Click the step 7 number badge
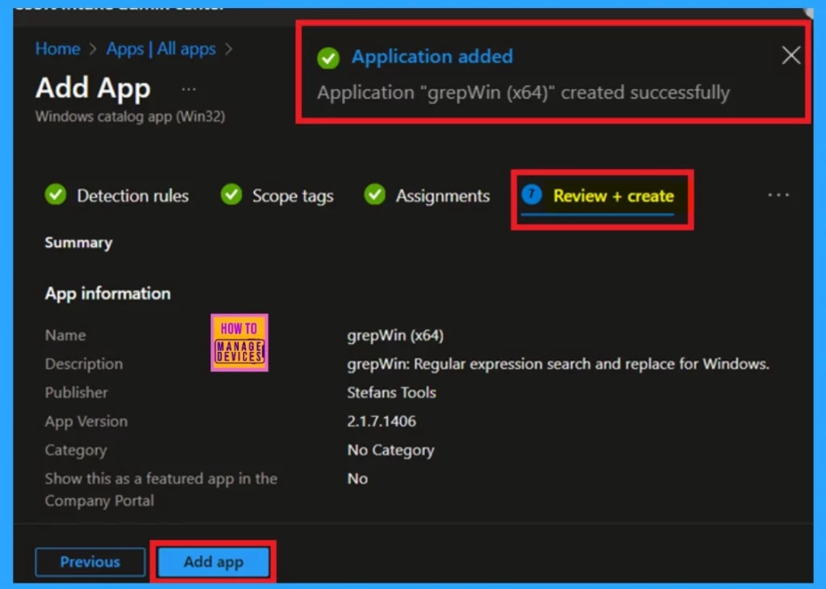 (532, 194)
